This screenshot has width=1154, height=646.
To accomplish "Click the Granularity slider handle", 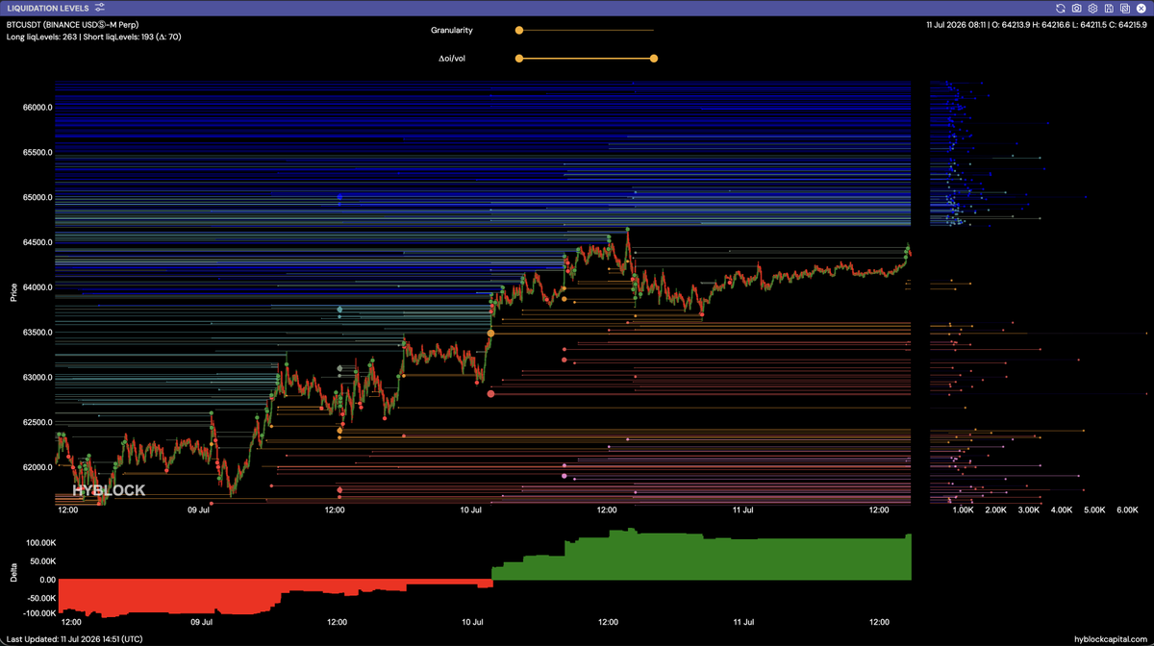I will [x=519, y=31].
